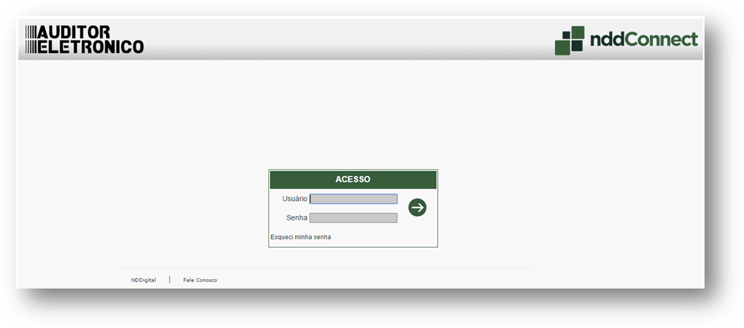Click the horizontal line above footer links
The width and height of the screenshot is (744, 328).
click(326, 268)
